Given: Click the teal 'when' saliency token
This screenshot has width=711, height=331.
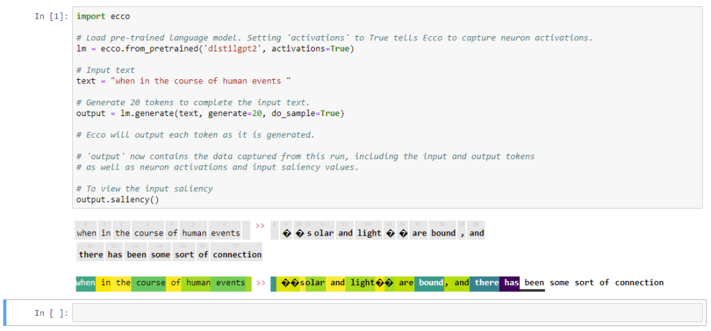Looking at the screenshot, I should pyautogui.click(x=85, y=283).
